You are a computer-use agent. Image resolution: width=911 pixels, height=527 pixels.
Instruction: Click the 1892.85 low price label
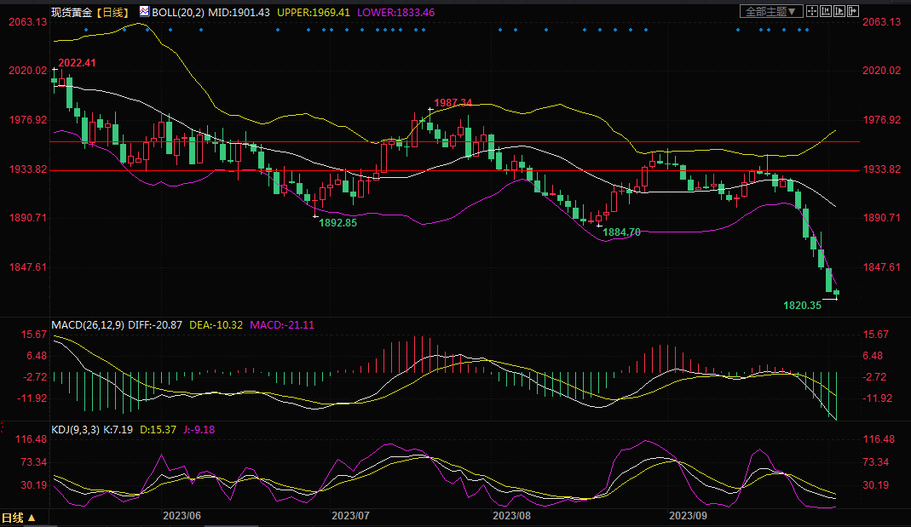[x=337, y=222]
